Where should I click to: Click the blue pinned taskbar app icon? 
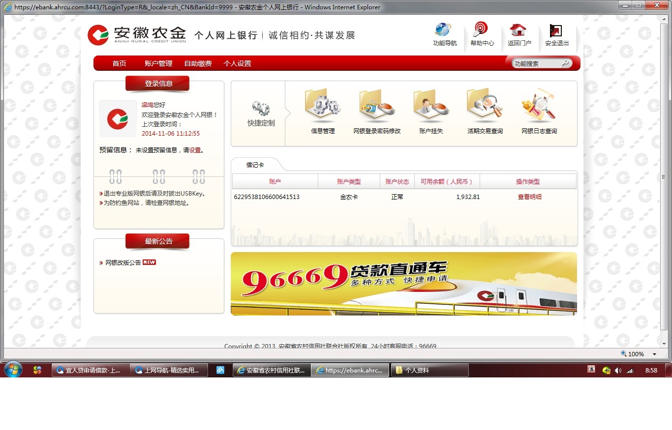coord(221,370)
